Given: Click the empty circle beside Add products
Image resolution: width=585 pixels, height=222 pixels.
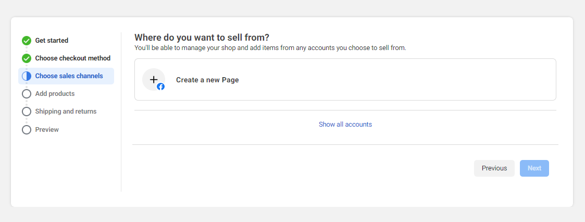Looking at the screenshot, I should [27, 94].
